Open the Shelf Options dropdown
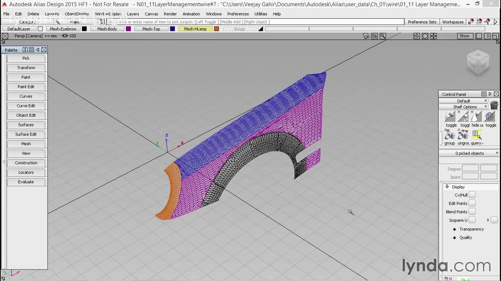The height and width of the screenshot is (281, 501). coord(465,107)
